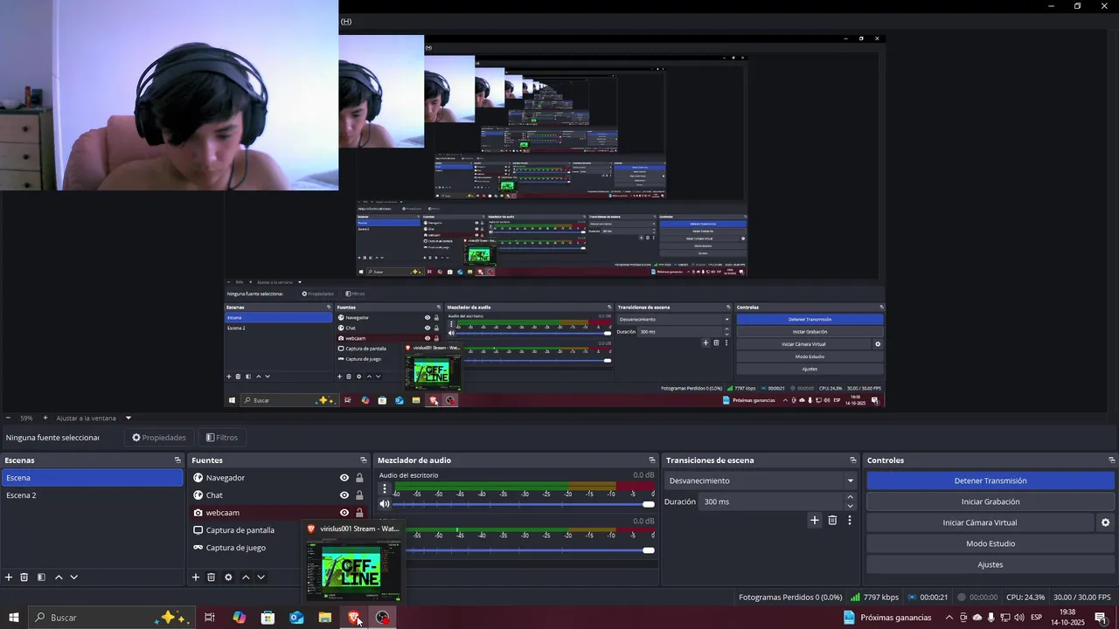Open Modo Estudio
This screenshot has width=1119, height=629.
tap(990, 543)
